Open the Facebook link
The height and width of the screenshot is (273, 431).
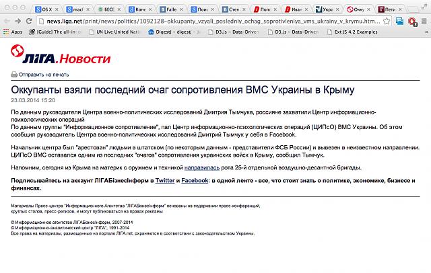(195, 180)
